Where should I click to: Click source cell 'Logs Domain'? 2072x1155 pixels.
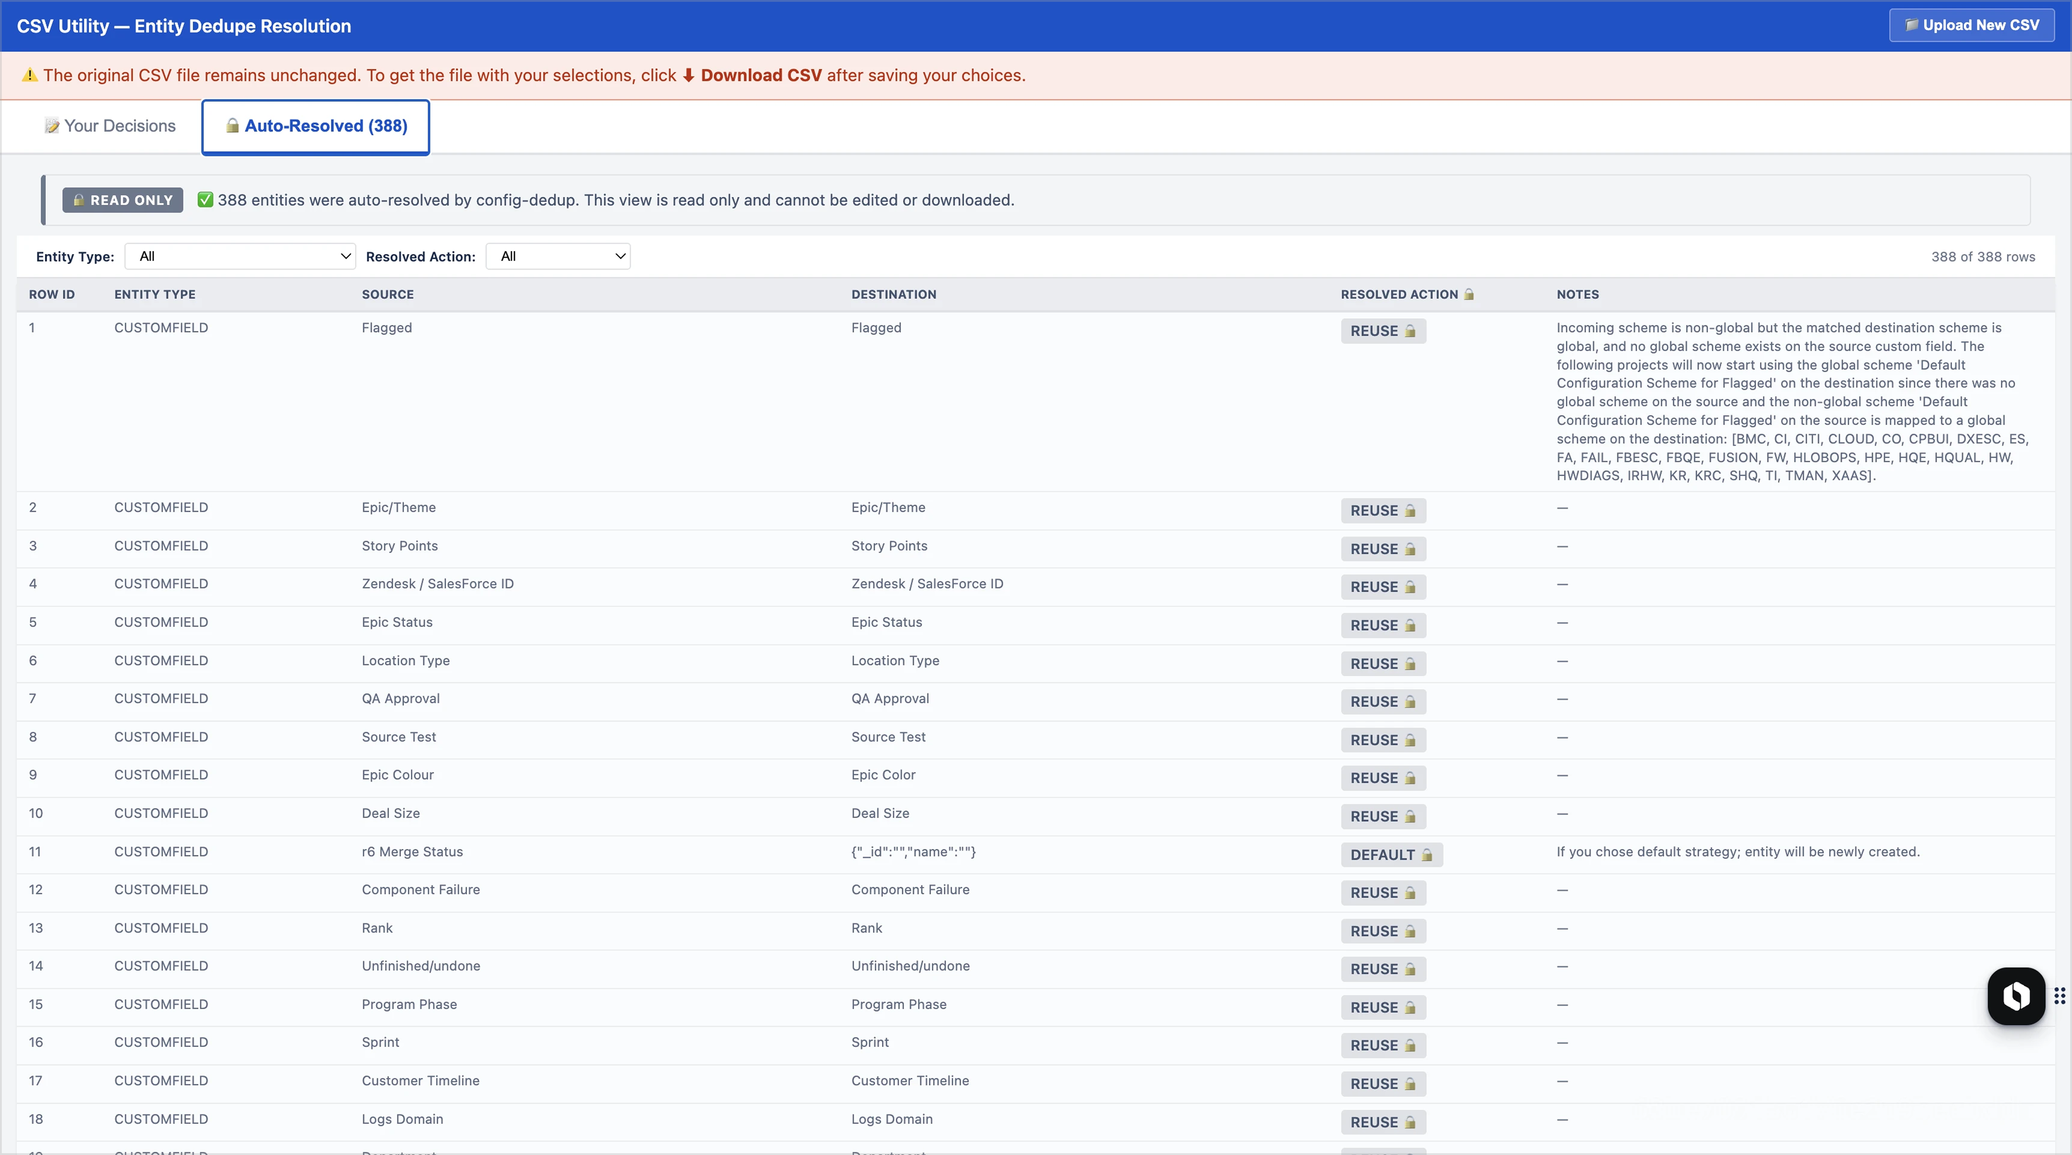(402, 1119)
